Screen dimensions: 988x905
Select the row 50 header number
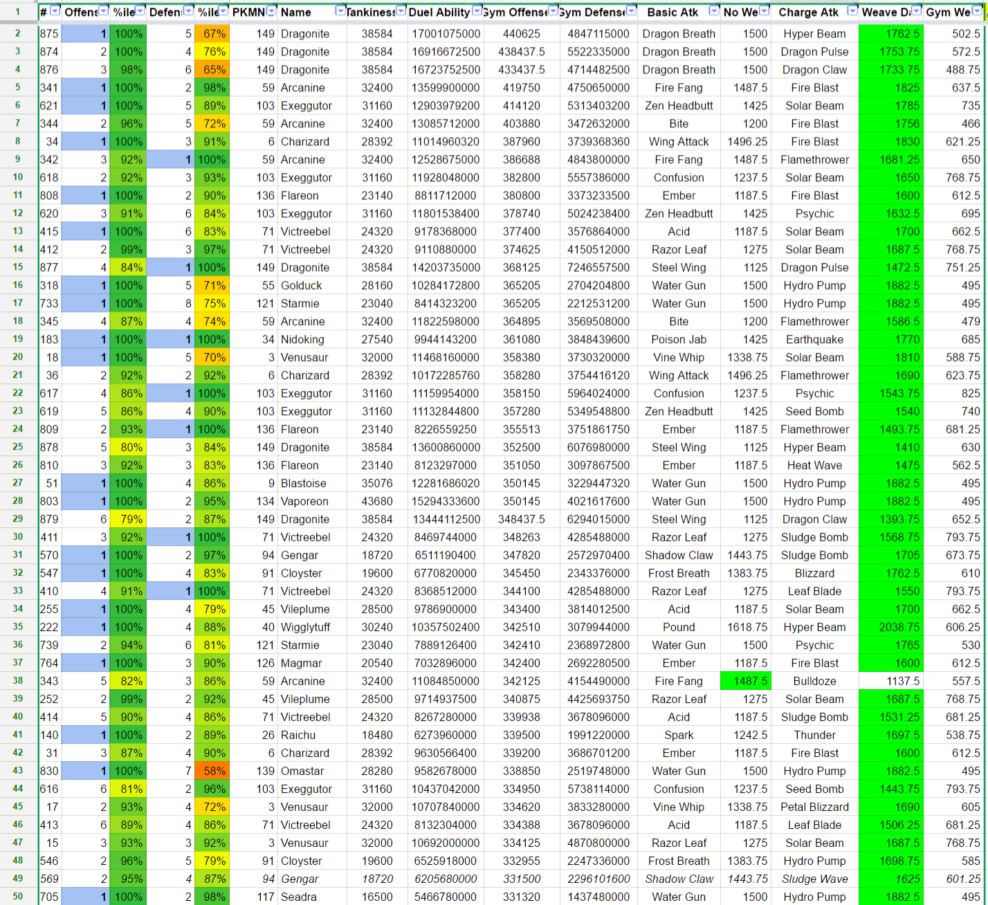click(18, 897)
